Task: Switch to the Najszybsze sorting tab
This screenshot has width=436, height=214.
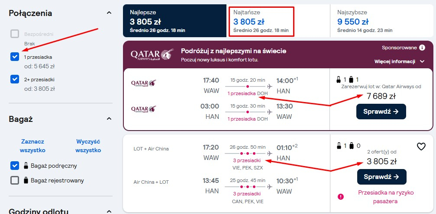Action: point(382,21)
